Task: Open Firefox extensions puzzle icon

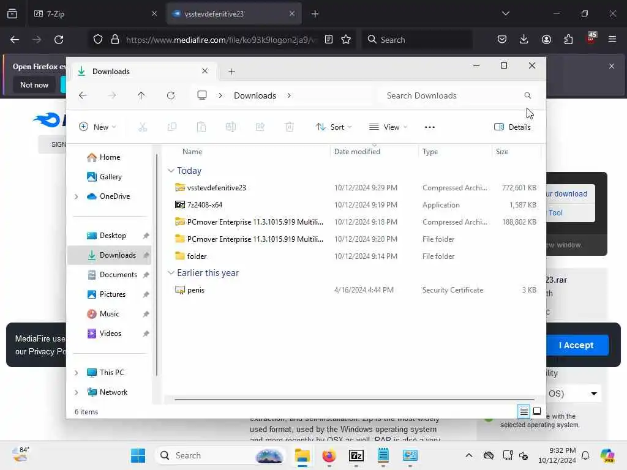Action: (x=568, y=40)
